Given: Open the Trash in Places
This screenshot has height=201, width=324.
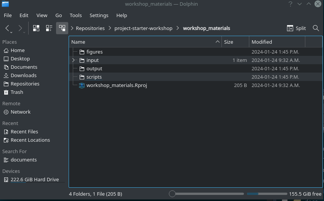Looking at the screenshot, I should click(17, 92).
